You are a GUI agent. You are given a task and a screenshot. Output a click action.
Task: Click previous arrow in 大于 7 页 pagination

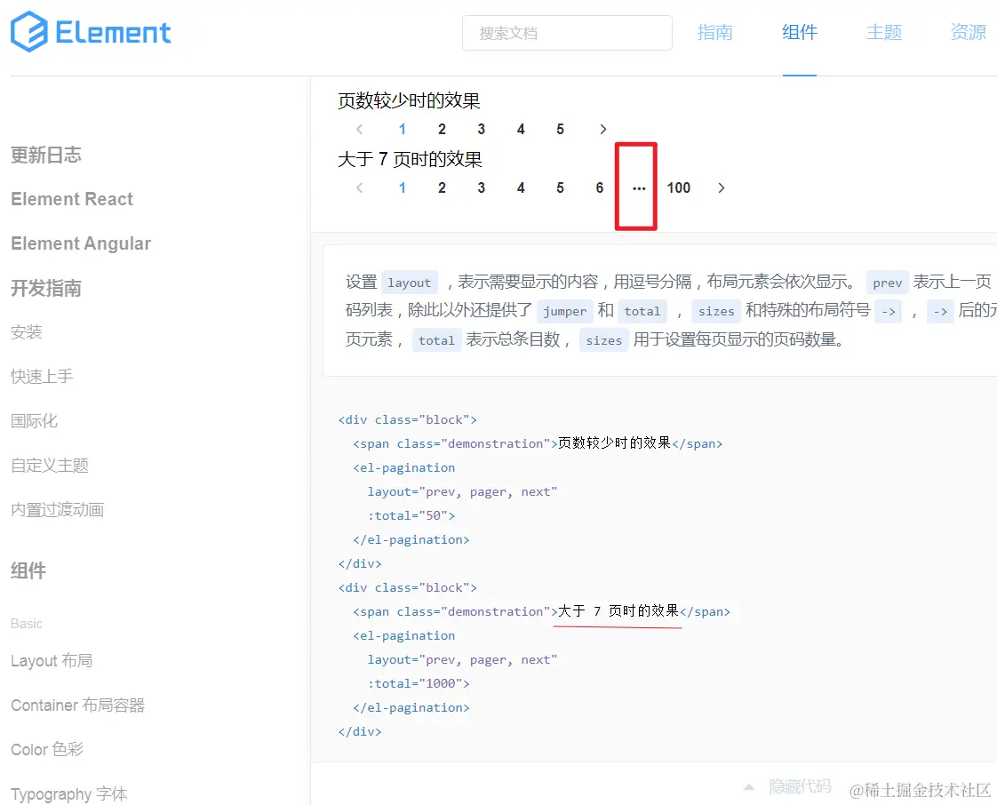(360, 187)
